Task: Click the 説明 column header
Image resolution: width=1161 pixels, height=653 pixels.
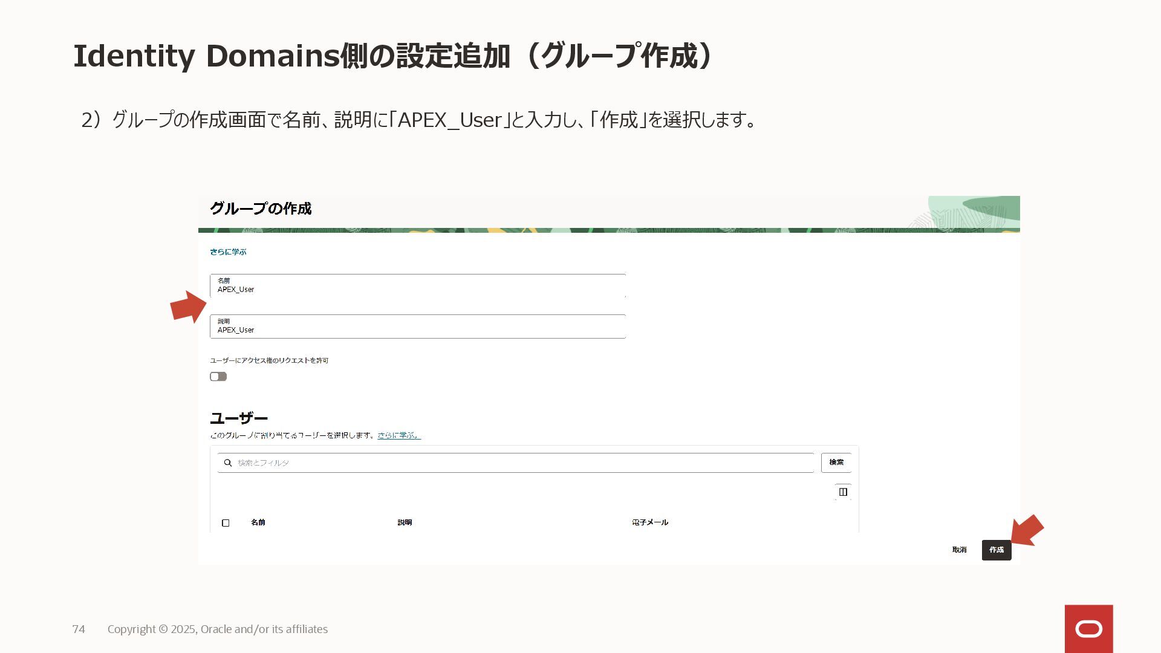Action: click(x=405, y=522)
